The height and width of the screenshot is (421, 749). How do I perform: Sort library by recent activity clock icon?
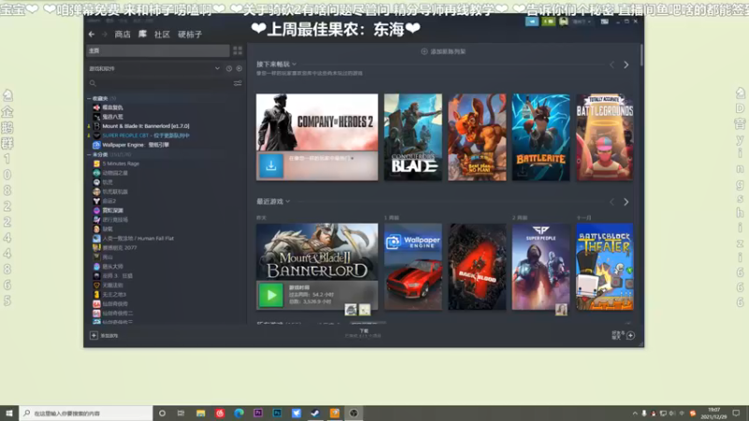coord(228,68)
